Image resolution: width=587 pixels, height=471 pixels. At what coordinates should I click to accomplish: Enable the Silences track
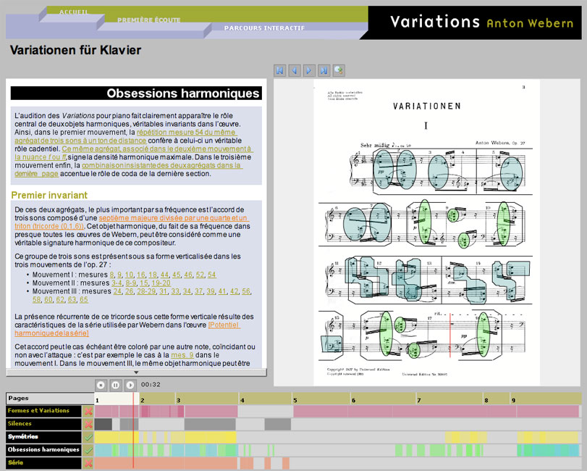tap(88, 424)
